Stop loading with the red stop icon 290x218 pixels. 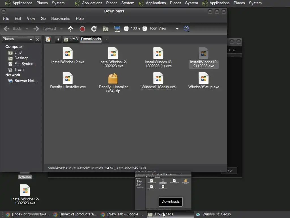tap(82, 29)
